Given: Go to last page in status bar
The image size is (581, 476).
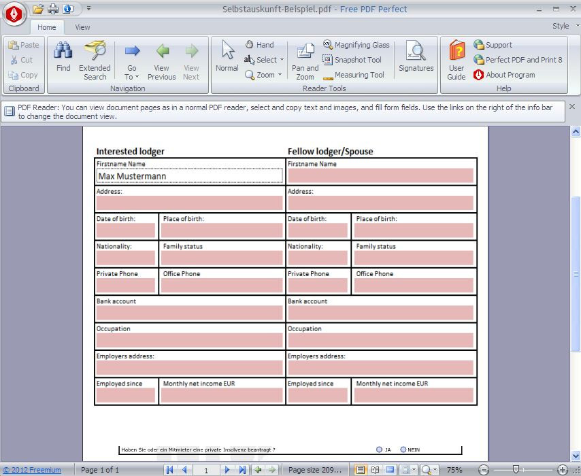Looking at the screenshot, I should pos(242,470).
